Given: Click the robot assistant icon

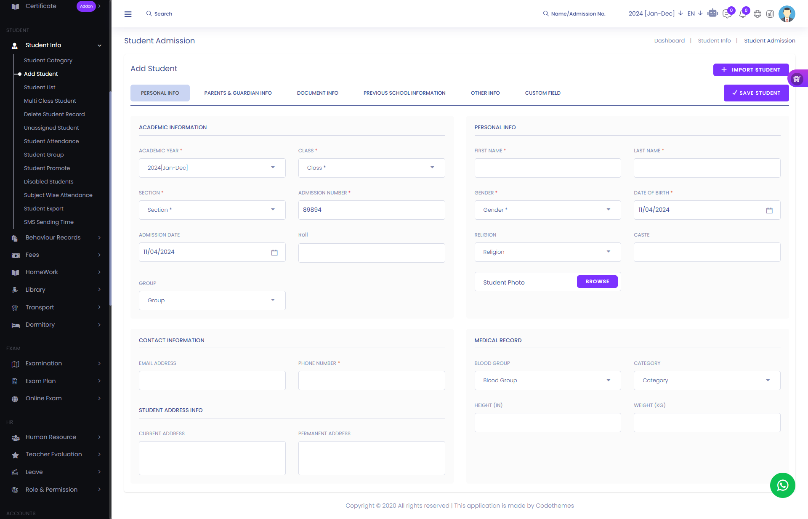Looking at the screenshot, I should click(x=712, y=13).
